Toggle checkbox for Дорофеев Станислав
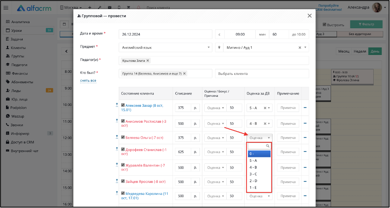This screenshot has height=208, width=390. click(x=123, y=149)
